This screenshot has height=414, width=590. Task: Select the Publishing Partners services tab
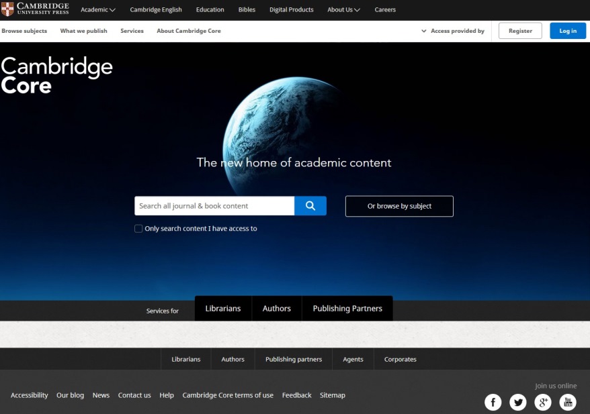coord(347,309)
